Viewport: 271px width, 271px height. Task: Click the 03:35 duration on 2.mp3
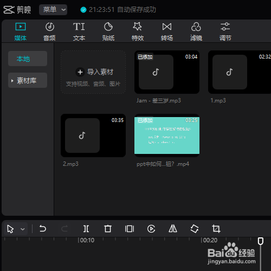(x=118, y=120)
